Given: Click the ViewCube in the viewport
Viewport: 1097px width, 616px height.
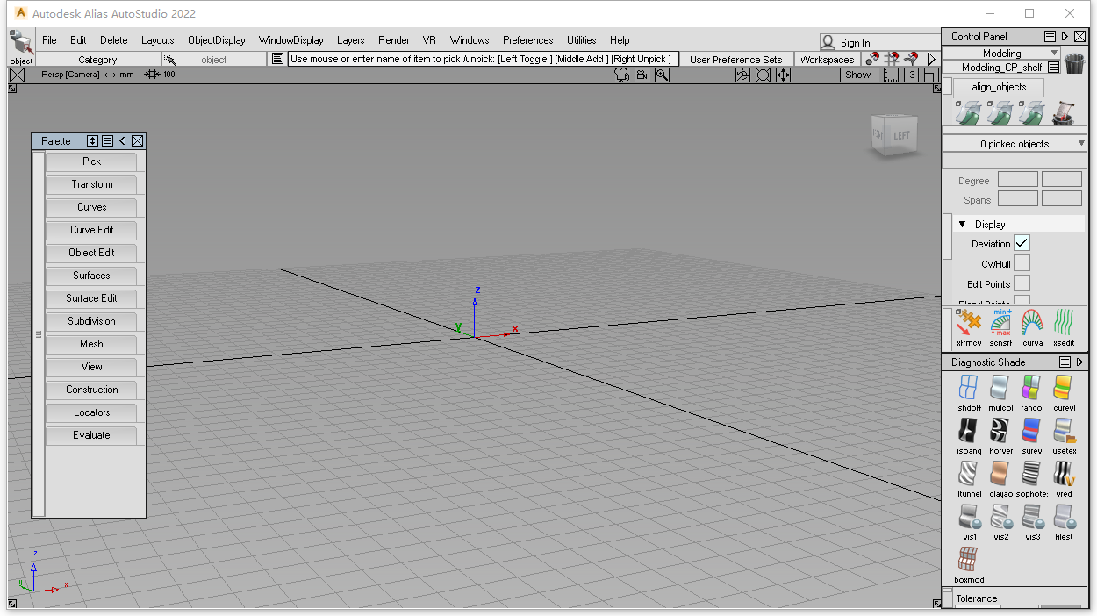Looking at the screenshot, I should [x=894, y=135].
